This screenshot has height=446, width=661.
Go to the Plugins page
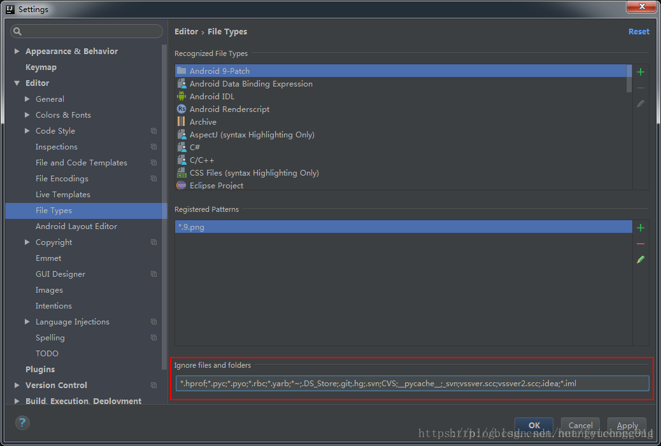pyautogui.click(x=40, y=370)
